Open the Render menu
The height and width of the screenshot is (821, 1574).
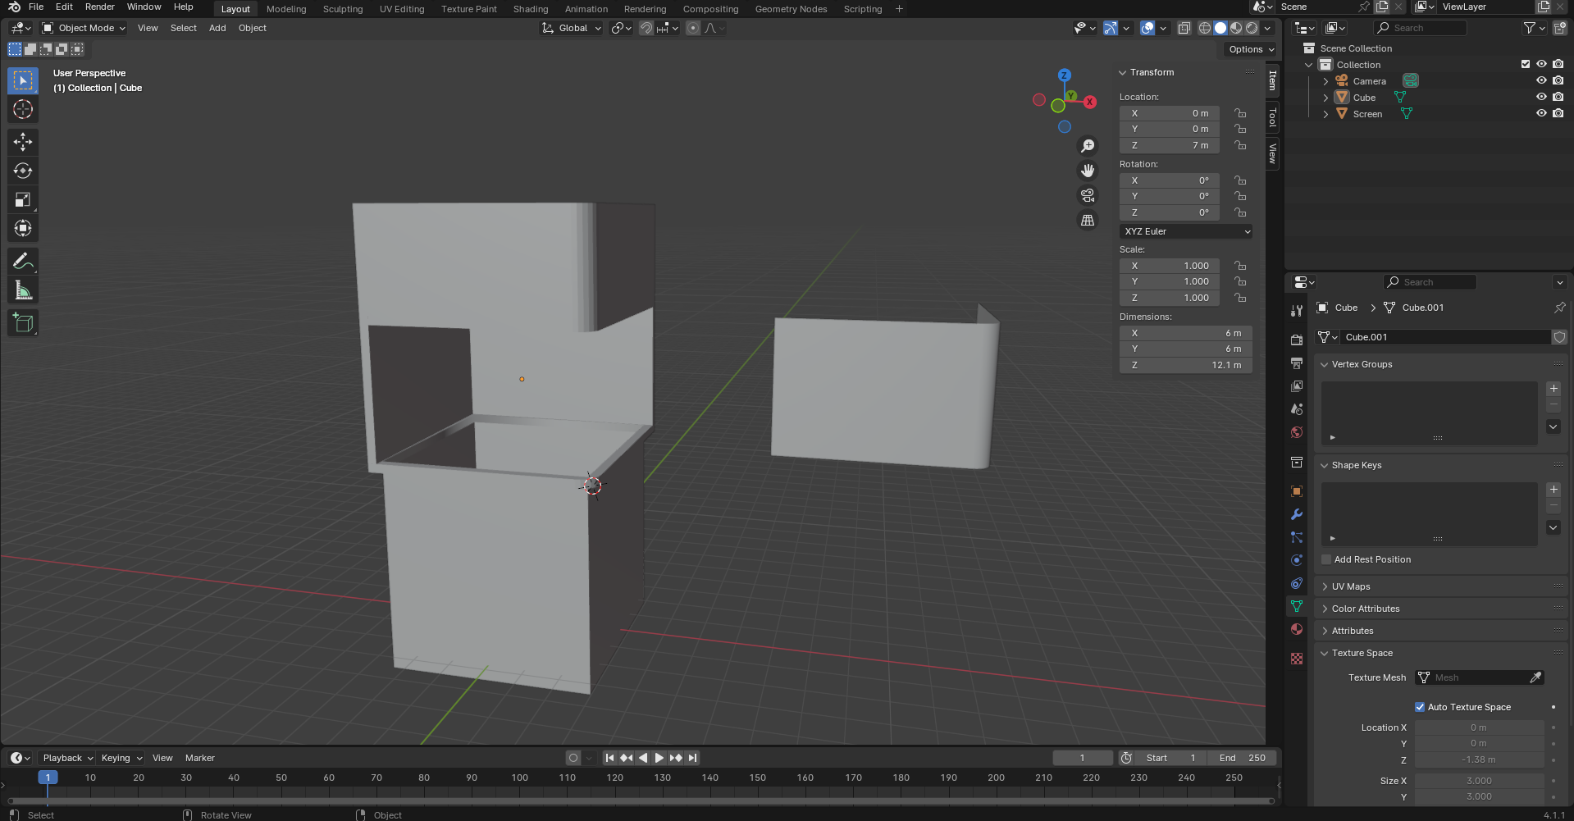(x=100, y=7)
